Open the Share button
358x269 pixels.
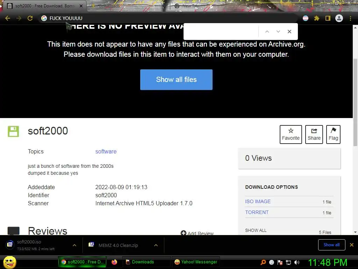(x=314, y=134)
